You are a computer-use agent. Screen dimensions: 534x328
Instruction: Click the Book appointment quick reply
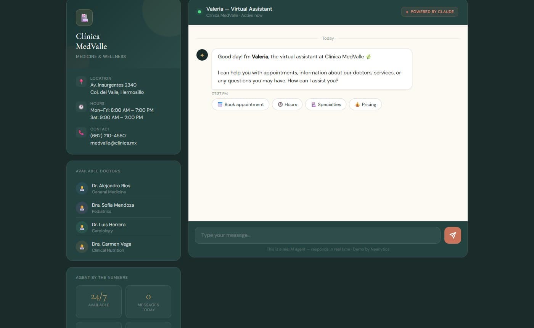pyautogui.click(x=240, y=105)
